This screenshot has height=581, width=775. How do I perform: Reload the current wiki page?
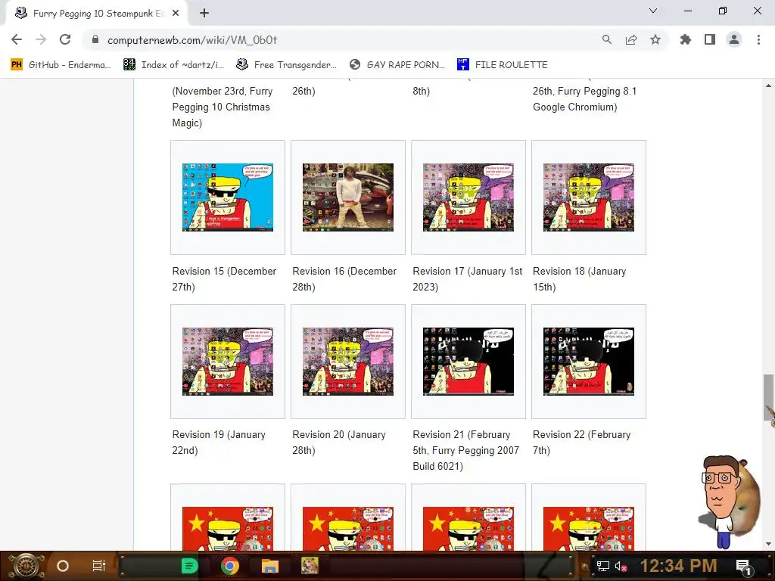point(65,39)
